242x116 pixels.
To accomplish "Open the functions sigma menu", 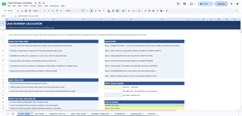I will tap(167, 11).
